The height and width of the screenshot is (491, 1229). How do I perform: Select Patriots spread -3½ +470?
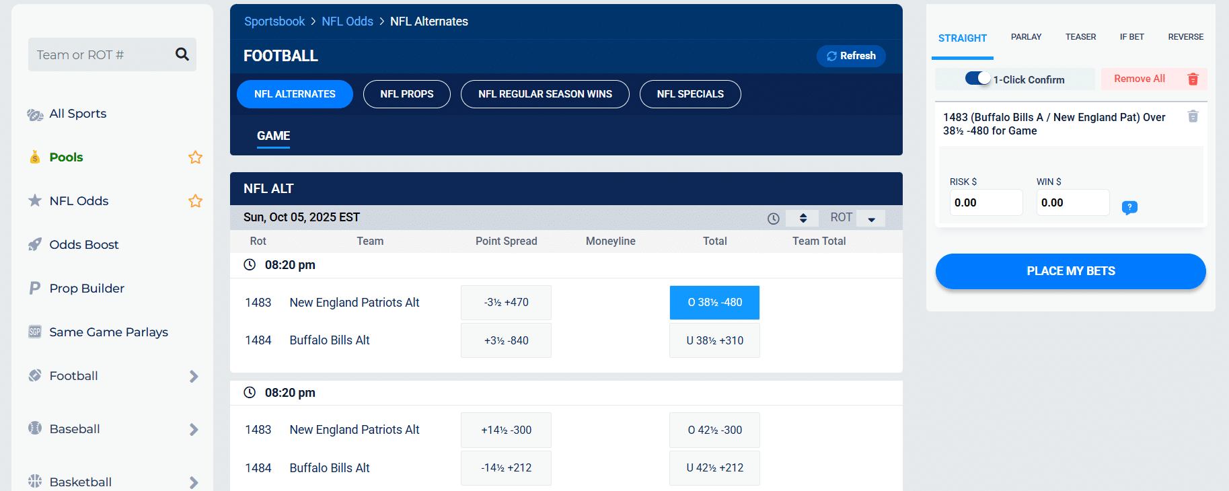pos(506,303)
